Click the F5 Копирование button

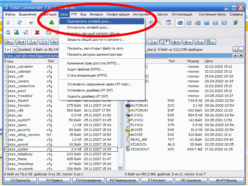tap(88, 180)
